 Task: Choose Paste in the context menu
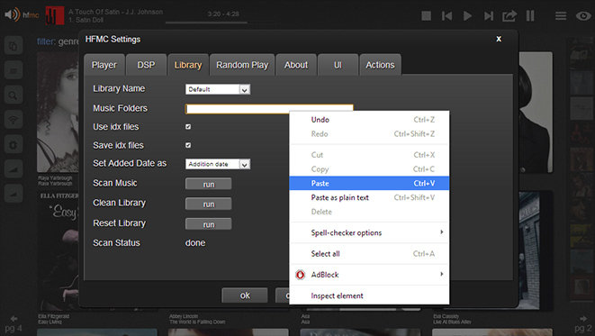[x=369, y=184]
